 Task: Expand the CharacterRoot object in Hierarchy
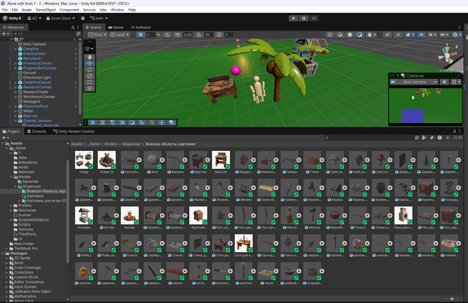[16, 106]
